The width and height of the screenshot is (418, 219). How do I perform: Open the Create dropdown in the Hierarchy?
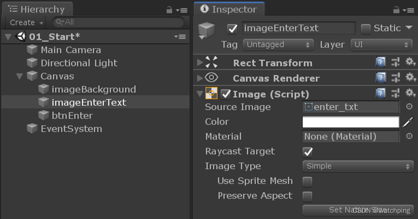(26, 22)
